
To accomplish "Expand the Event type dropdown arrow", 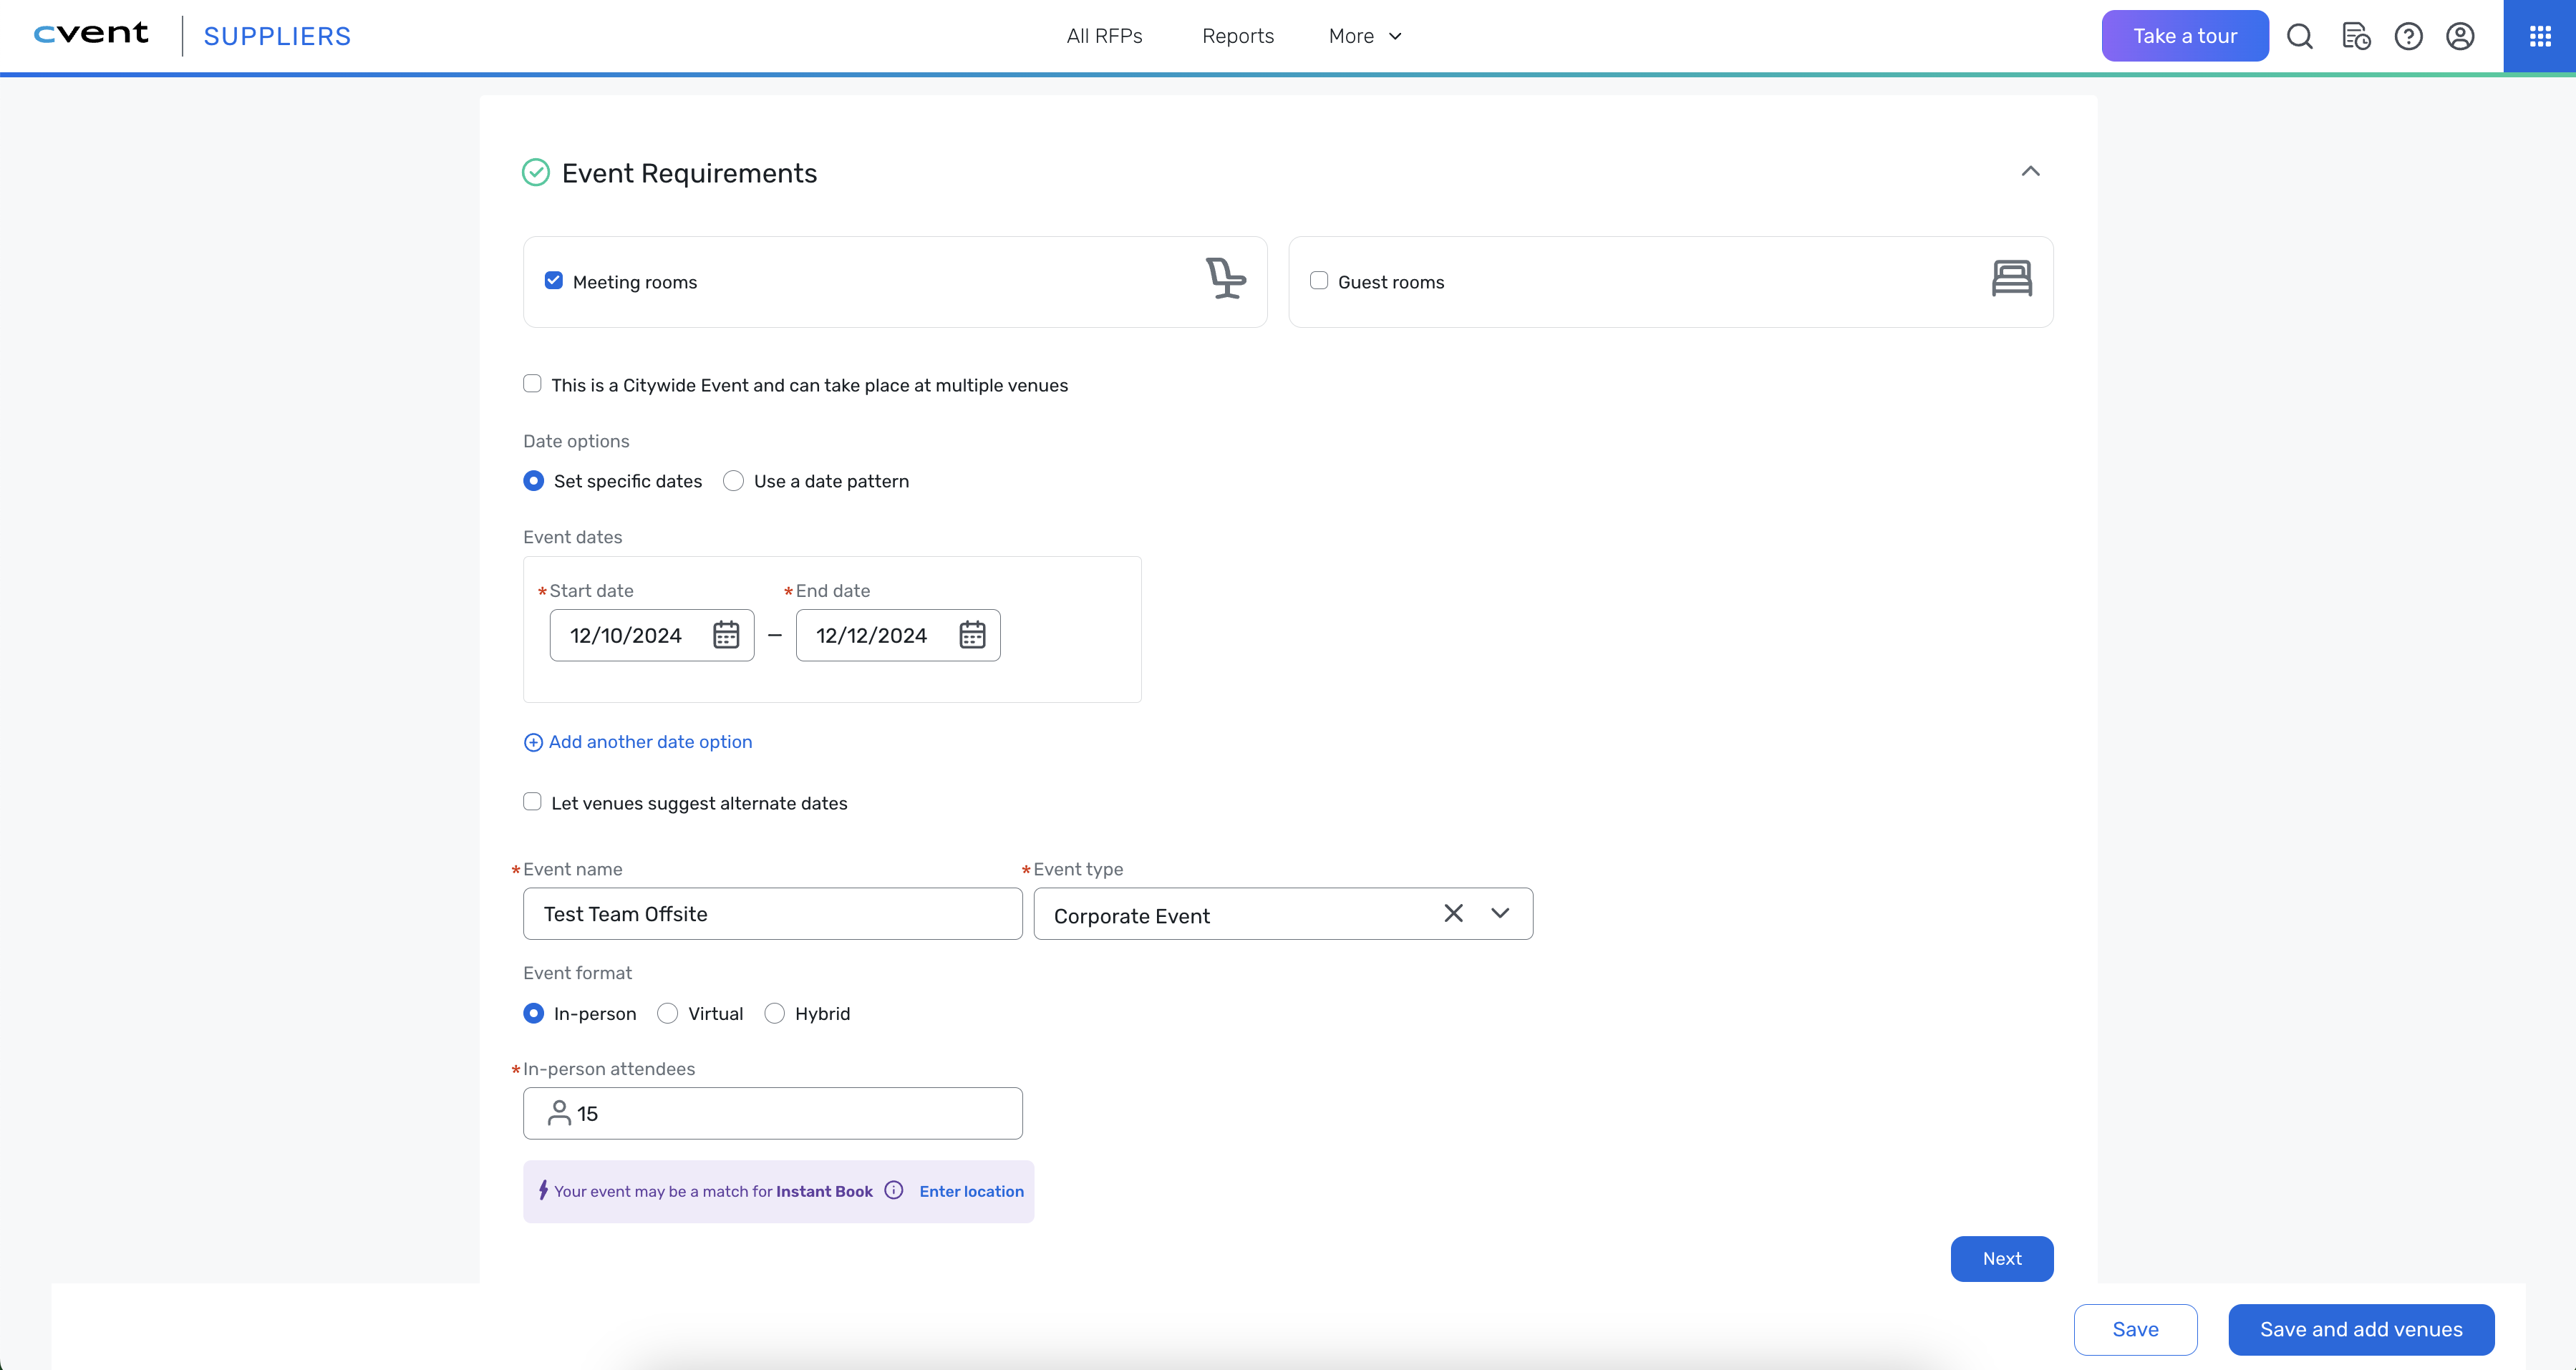I will point(1500,913).
